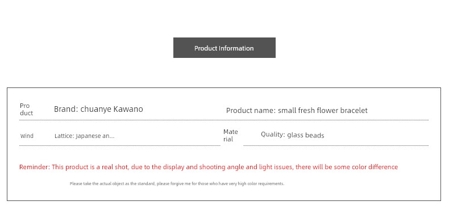The width and height of the screenshot is (449, 222).
Task: Click the Product Information banner
Action: [x=224, y=48]
